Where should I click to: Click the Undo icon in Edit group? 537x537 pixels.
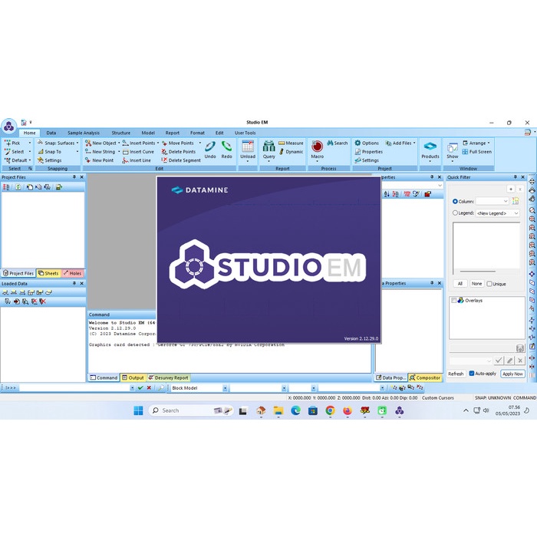click(x=210, y=147)
